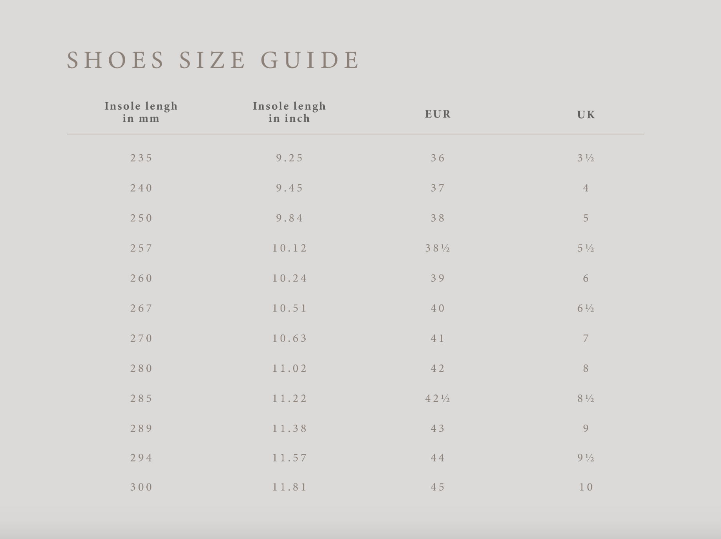Image resolution: width=721 pixels, height=539 pixels.
Task: Select the EUR column header
Action: [x=438, y=114]
